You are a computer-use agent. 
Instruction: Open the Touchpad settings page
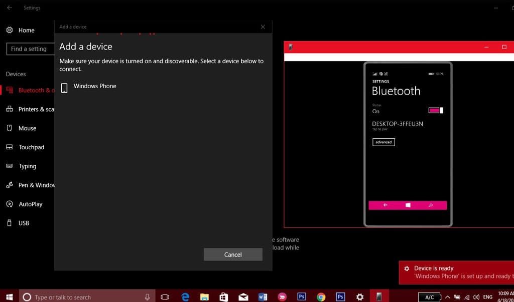click(31, 147)
